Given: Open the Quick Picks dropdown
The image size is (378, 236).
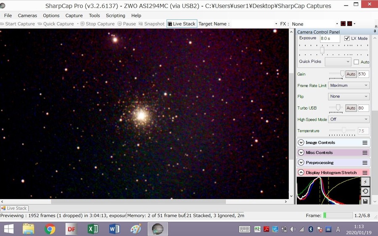Looking at the screenshot, I should click(x=338, y=62).
